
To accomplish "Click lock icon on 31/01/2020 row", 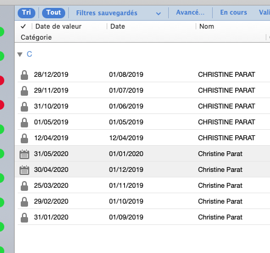I will (x=24, y=218).
